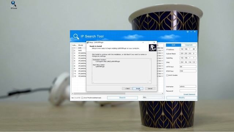Click the Start Menu folder text in the summary
234x132 pixels.
(99, 65)
